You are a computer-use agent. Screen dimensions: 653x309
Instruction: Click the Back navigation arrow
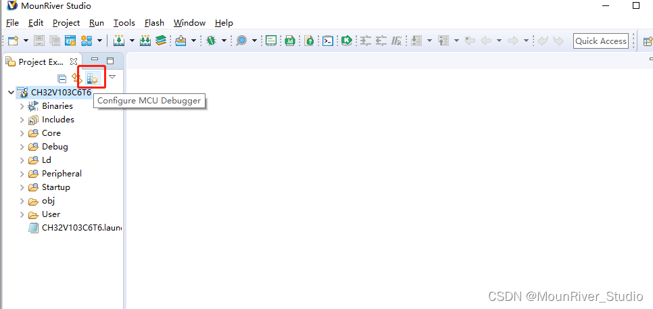[486, 41]
